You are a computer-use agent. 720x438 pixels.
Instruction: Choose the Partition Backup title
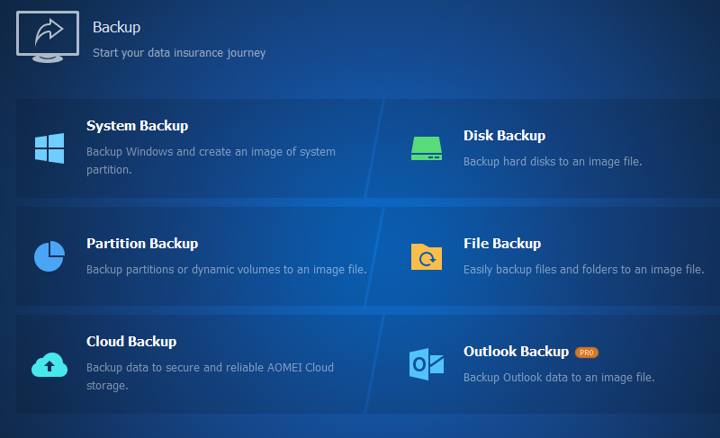(142, 244)
